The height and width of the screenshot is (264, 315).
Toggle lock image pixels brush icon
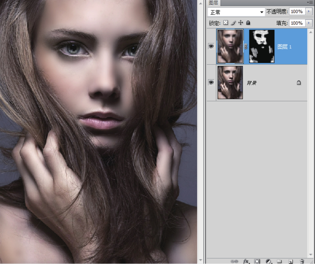[x=233, y=23]
